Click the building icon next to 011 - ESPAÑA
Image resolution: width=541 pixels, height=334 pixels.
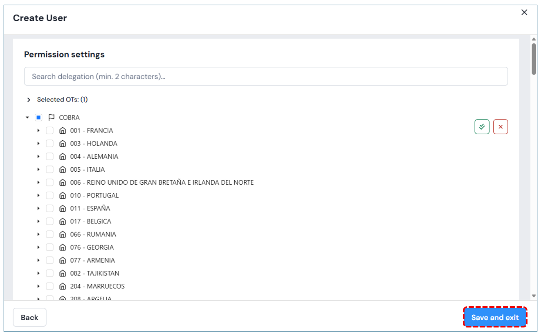tap(63, 208)
